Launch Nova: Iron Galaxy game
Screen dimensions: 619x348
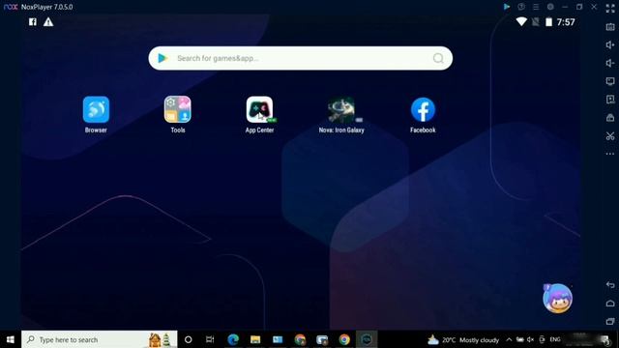click(x=341, y=109)
